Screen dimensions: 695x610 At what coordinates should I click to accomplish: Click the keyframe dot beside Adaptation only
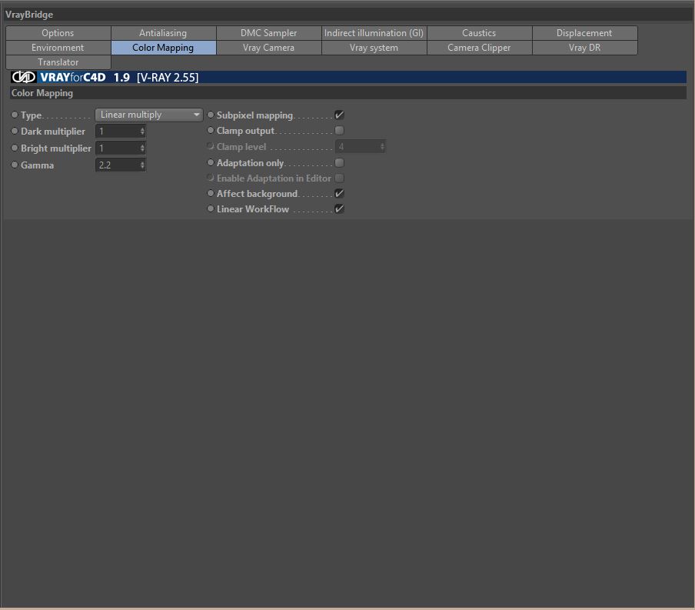click(x=211, y=162)
